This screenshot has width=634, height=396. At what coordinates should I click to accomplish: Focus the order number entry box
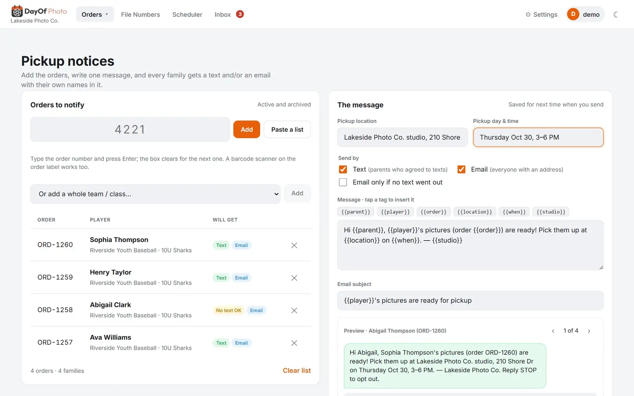tap(130, 129)
